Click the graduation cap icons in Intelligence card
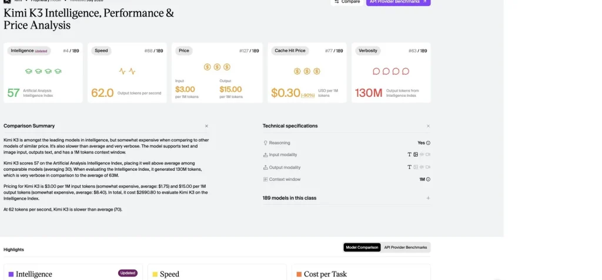The width and height of the screenshot is (602, 280). pyautogui.click(x=43, y=72)
